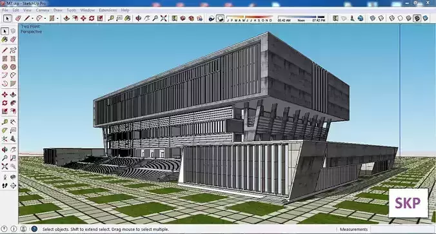Switch to Monochrome face style
This screenshot has height=234, width=436.
[x=426, y=18]
